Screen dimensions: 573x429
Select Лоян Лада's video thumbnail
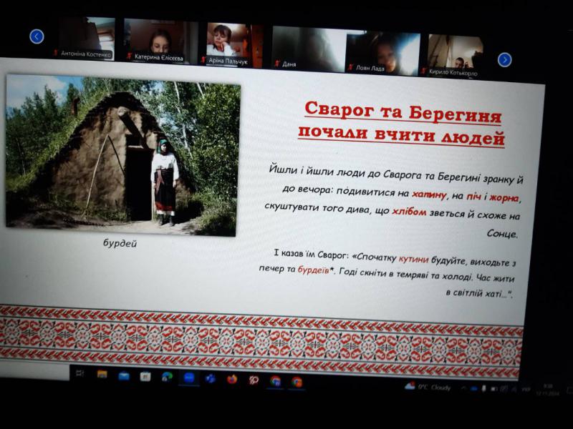tap(383, 54)
